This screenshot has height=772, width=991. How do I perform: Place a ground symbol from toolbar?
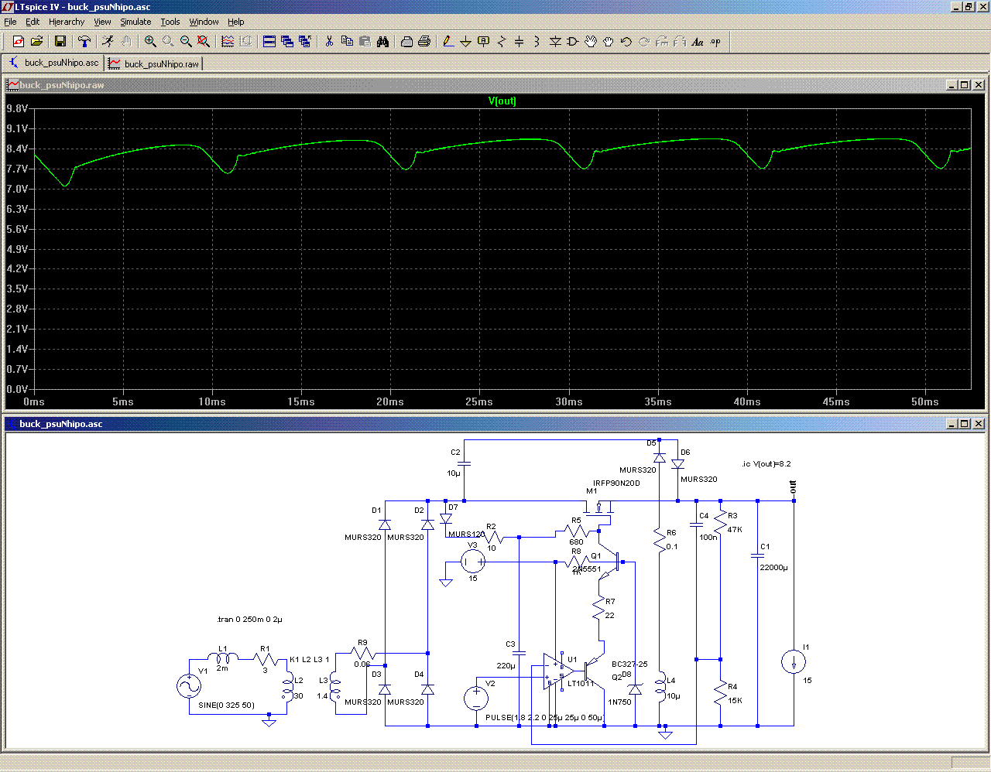tap(465, 42)
